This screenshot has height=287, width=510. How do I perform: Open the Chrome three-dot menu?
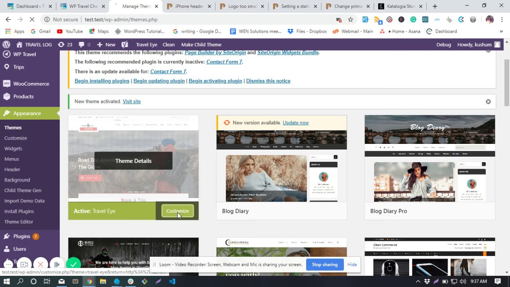[502, 20]
